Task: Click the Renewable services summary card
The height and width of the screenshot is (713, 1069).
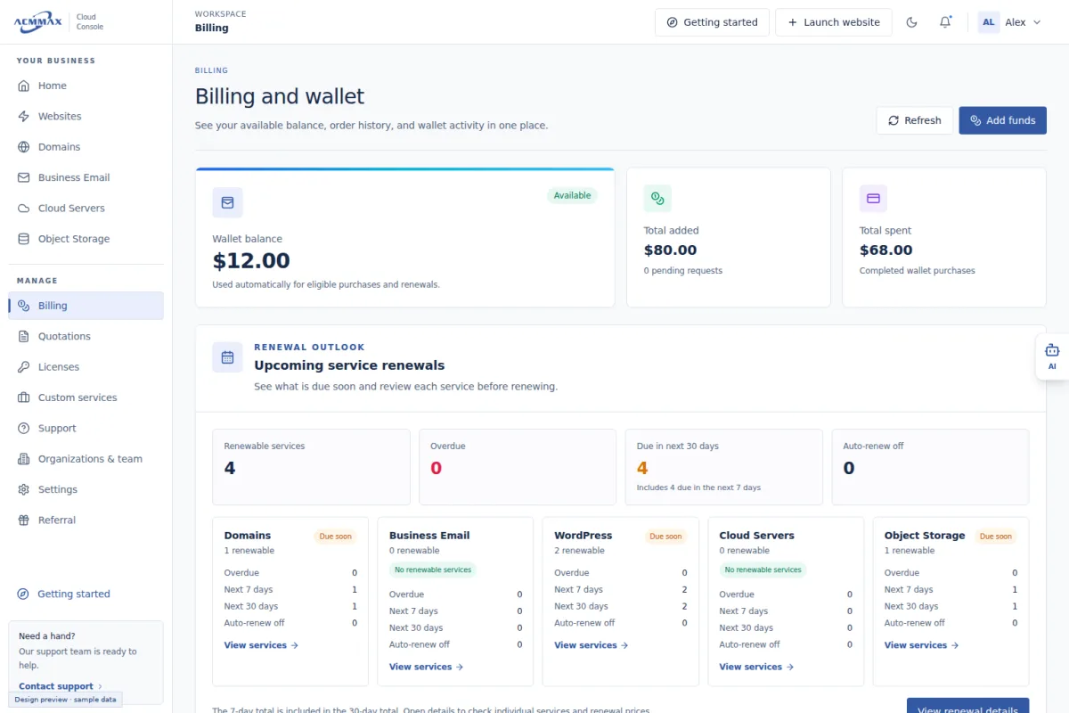Action: coord(311,467)
